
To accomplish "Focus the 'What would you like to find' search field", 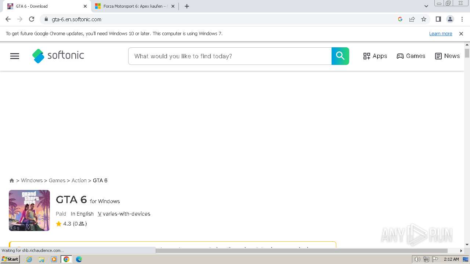I will pos(230,56).
